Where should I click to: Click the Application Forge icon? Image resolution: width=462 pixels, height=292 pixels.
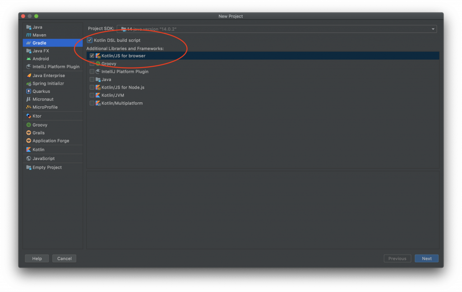28,141
